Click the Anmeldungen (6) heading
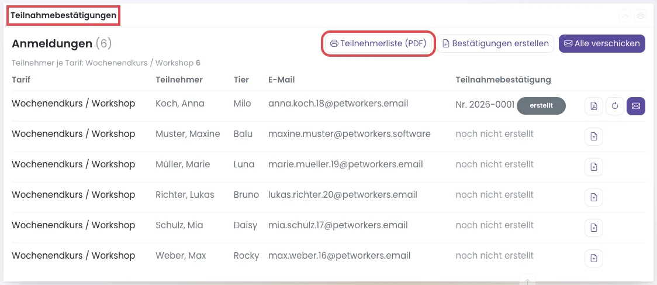Viewport: 657px width, 285px height. [x=61, y=43]
